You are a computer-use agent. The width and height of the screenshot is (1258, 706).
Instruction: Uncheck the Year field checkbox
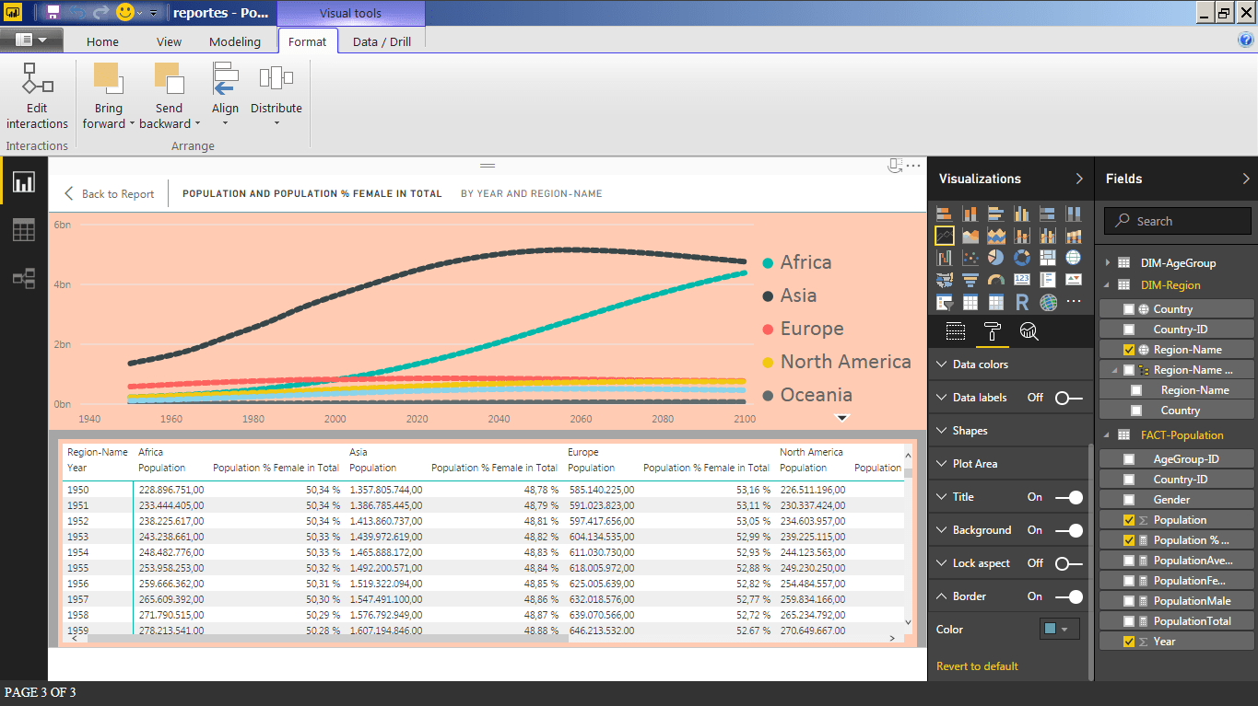click(x=1129, y=642)
